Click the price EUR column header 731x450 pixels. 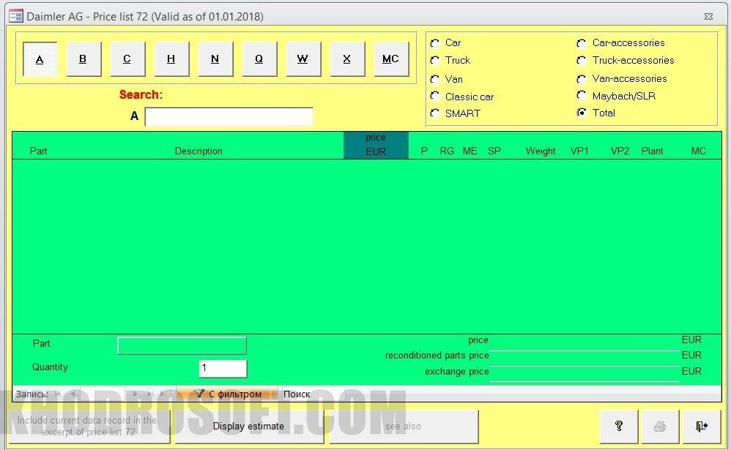pos(376,145)
